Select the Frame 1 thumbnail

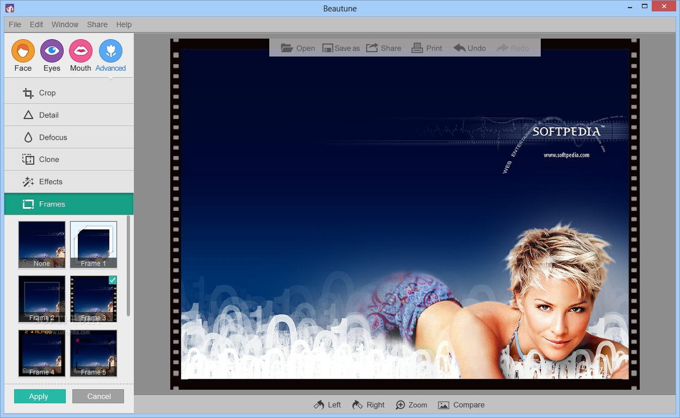point(94,245)
